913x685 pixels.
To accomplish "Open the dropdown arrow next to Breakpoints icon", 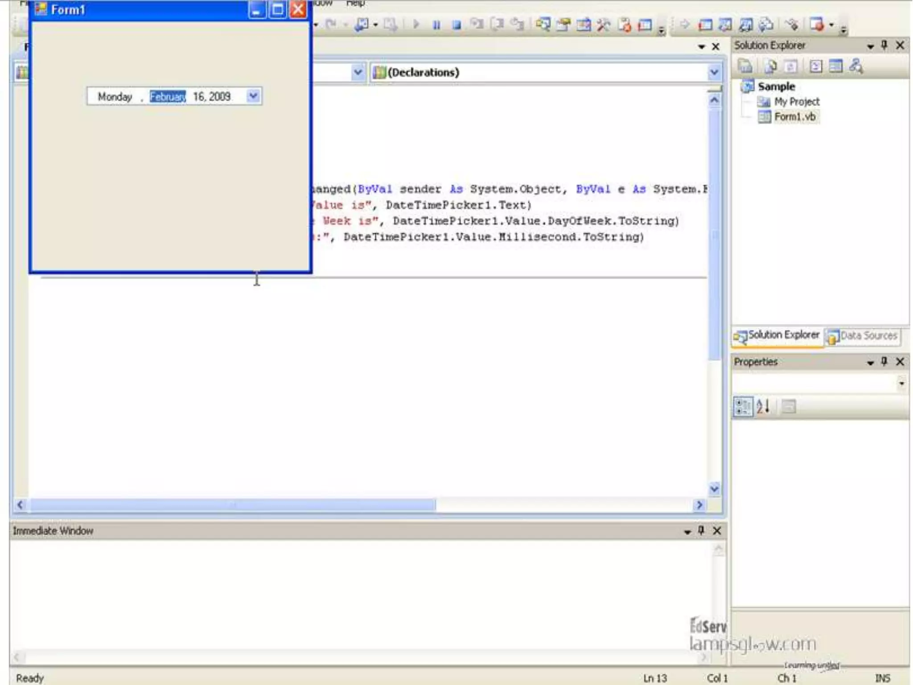I will click(831, 25).
